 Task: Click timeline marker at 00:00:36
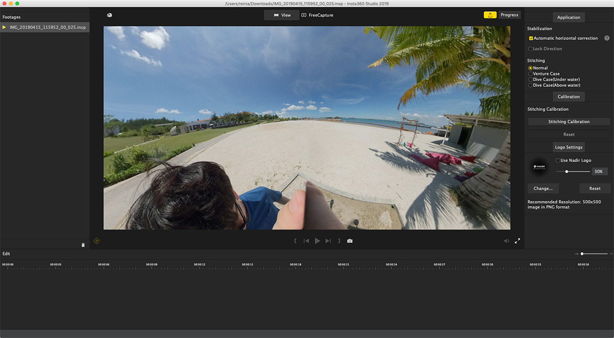583,264
